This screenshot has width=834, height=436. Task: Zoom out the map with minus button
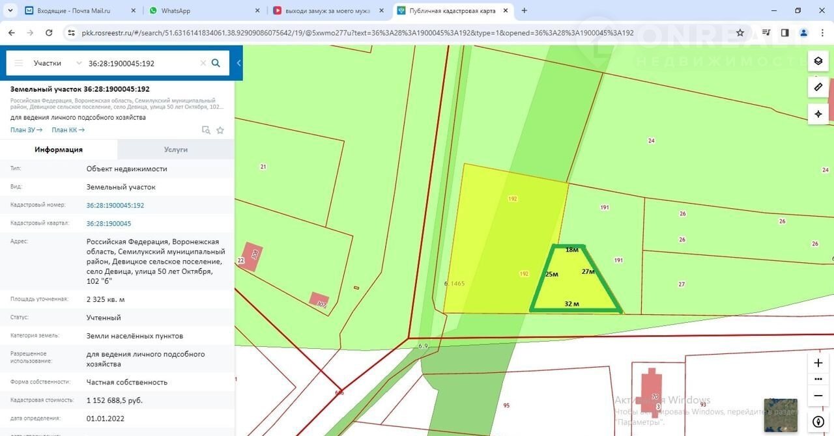pyautogui.click(x=818, y=395)
